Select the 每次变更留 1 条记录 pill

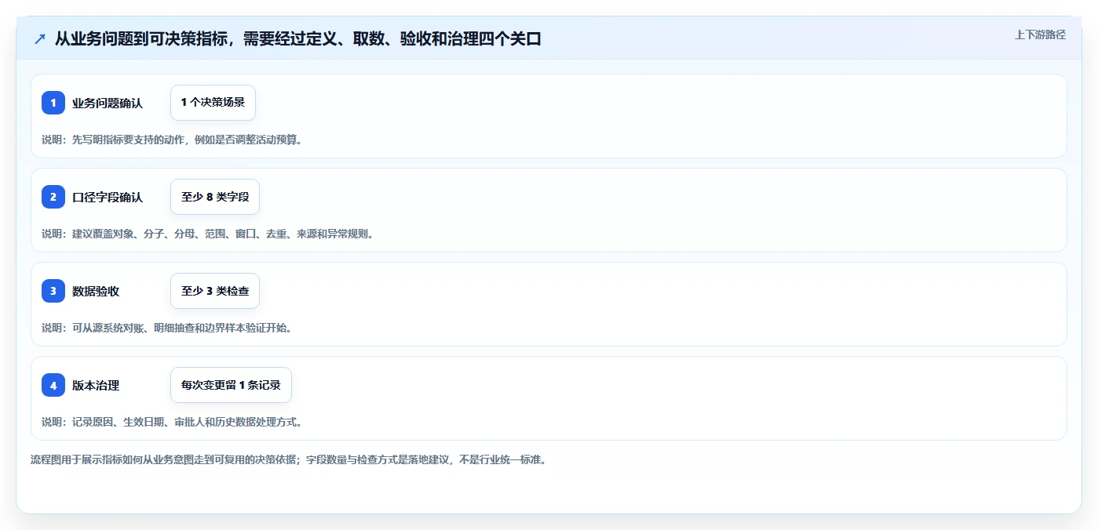(231, 385)
